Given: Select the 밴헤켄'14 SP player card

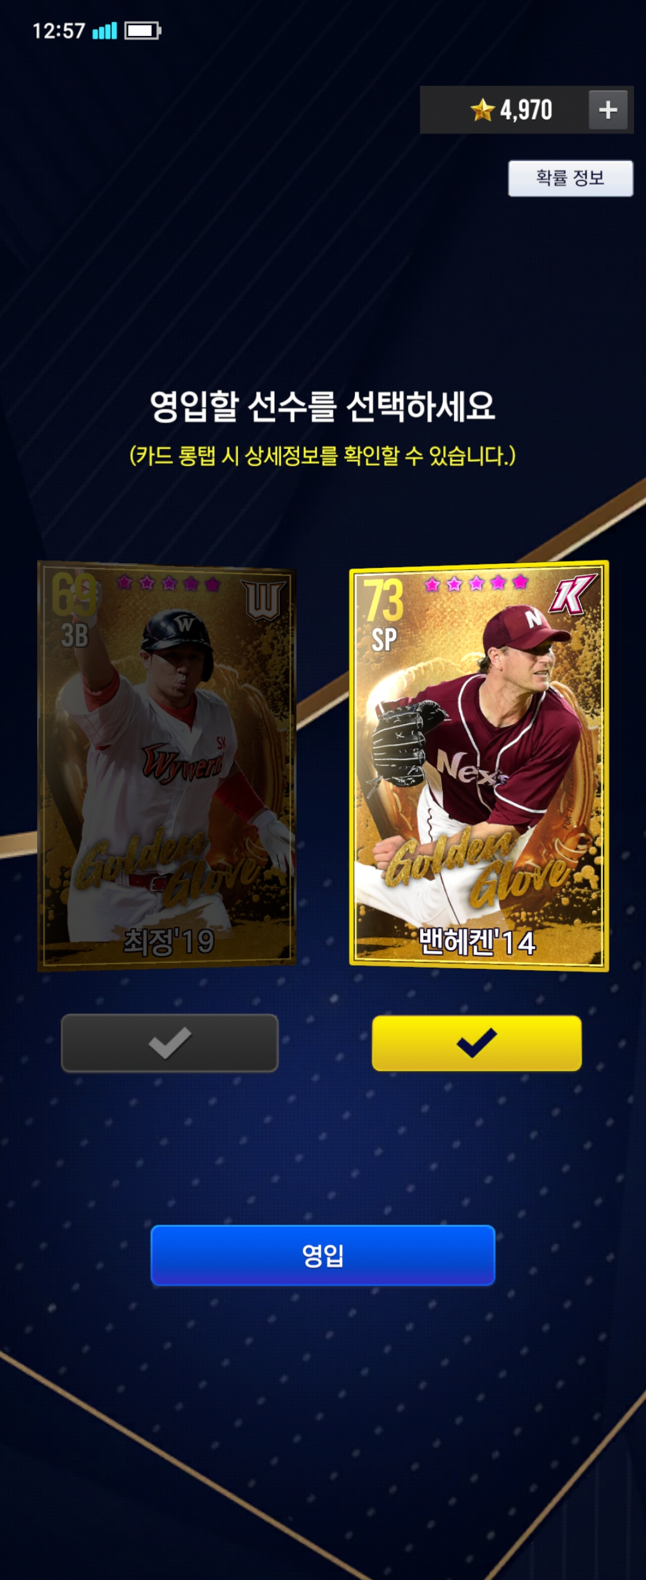Looking at the screenshot, I should [479, 765].
